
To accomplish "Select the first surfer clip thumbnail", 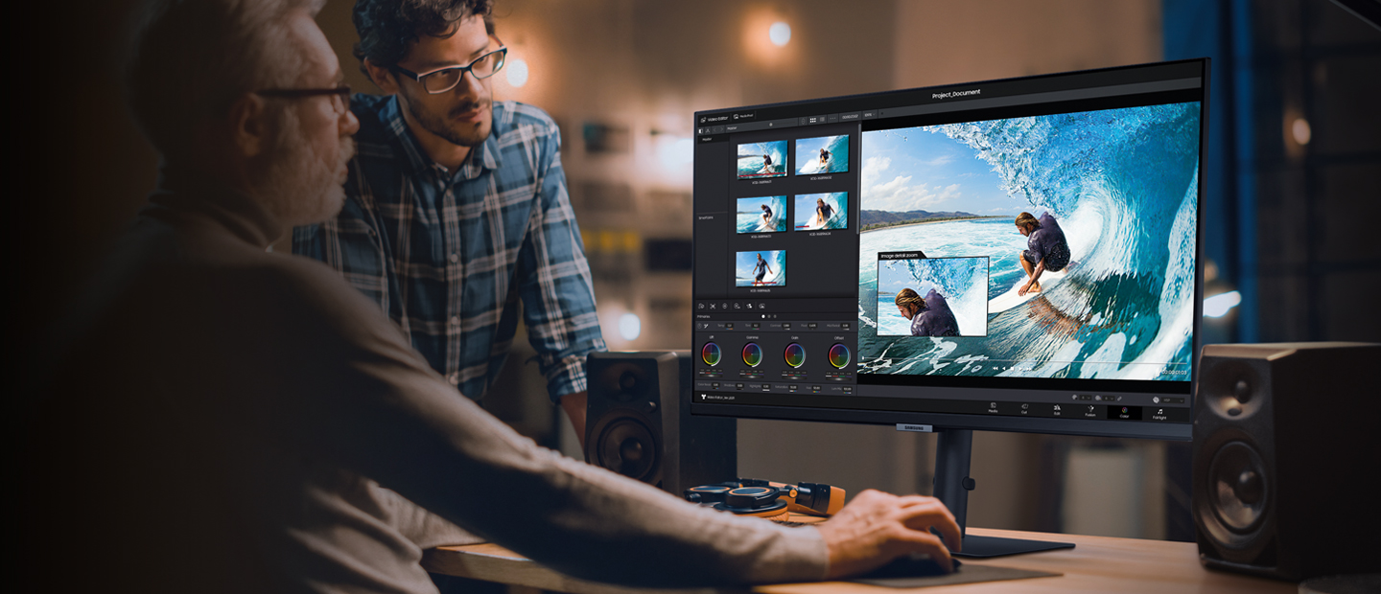I will click(x=761, y=157).
